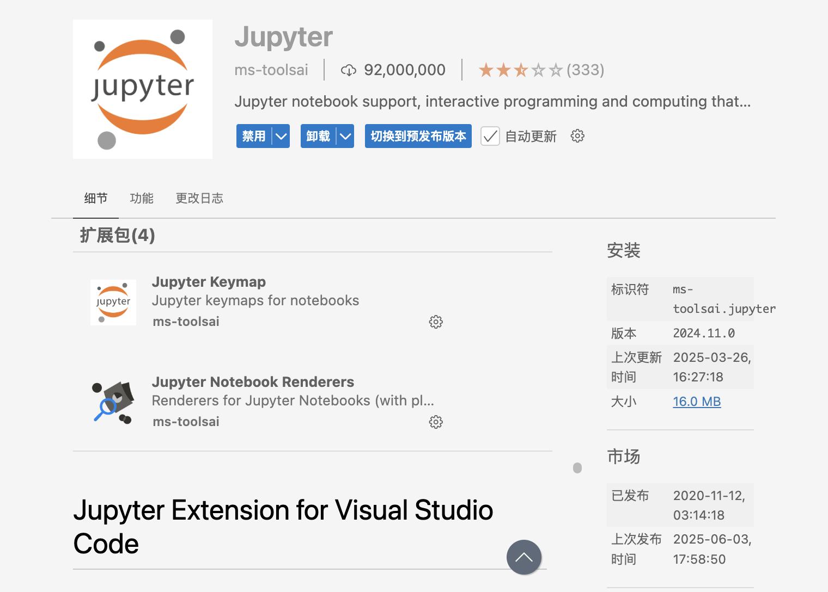Open Jupyter Notebook Renderers manage gear

click(436, 422)
